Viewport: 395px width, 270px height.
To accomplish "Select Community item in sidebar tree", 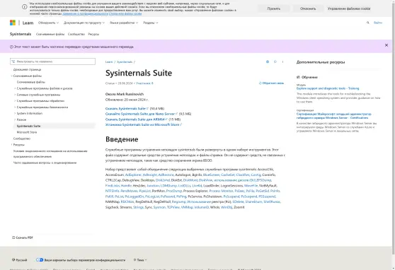I will [22, 139].
